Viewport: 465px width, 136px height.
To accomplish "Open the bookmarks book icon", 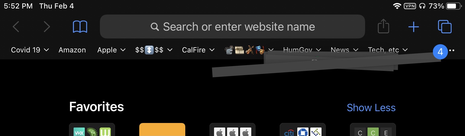I will click(x=80, y=27).
